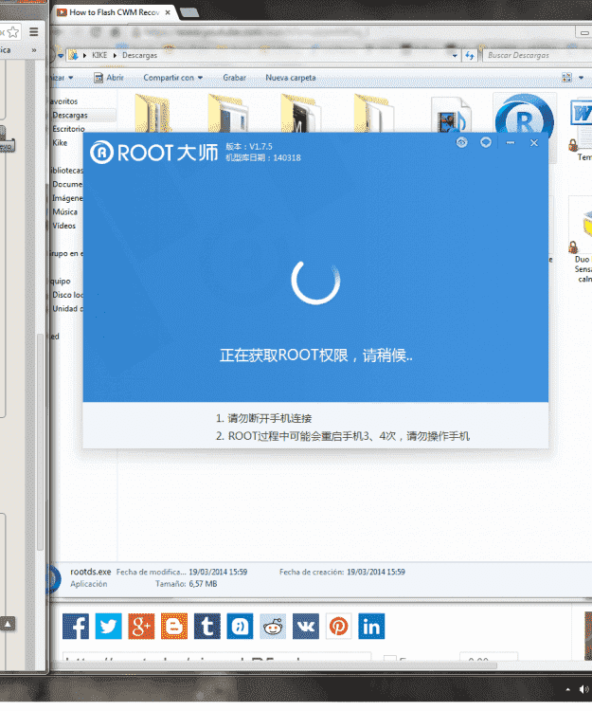Select the first folder in Descargas

click(x=152, y=114)
